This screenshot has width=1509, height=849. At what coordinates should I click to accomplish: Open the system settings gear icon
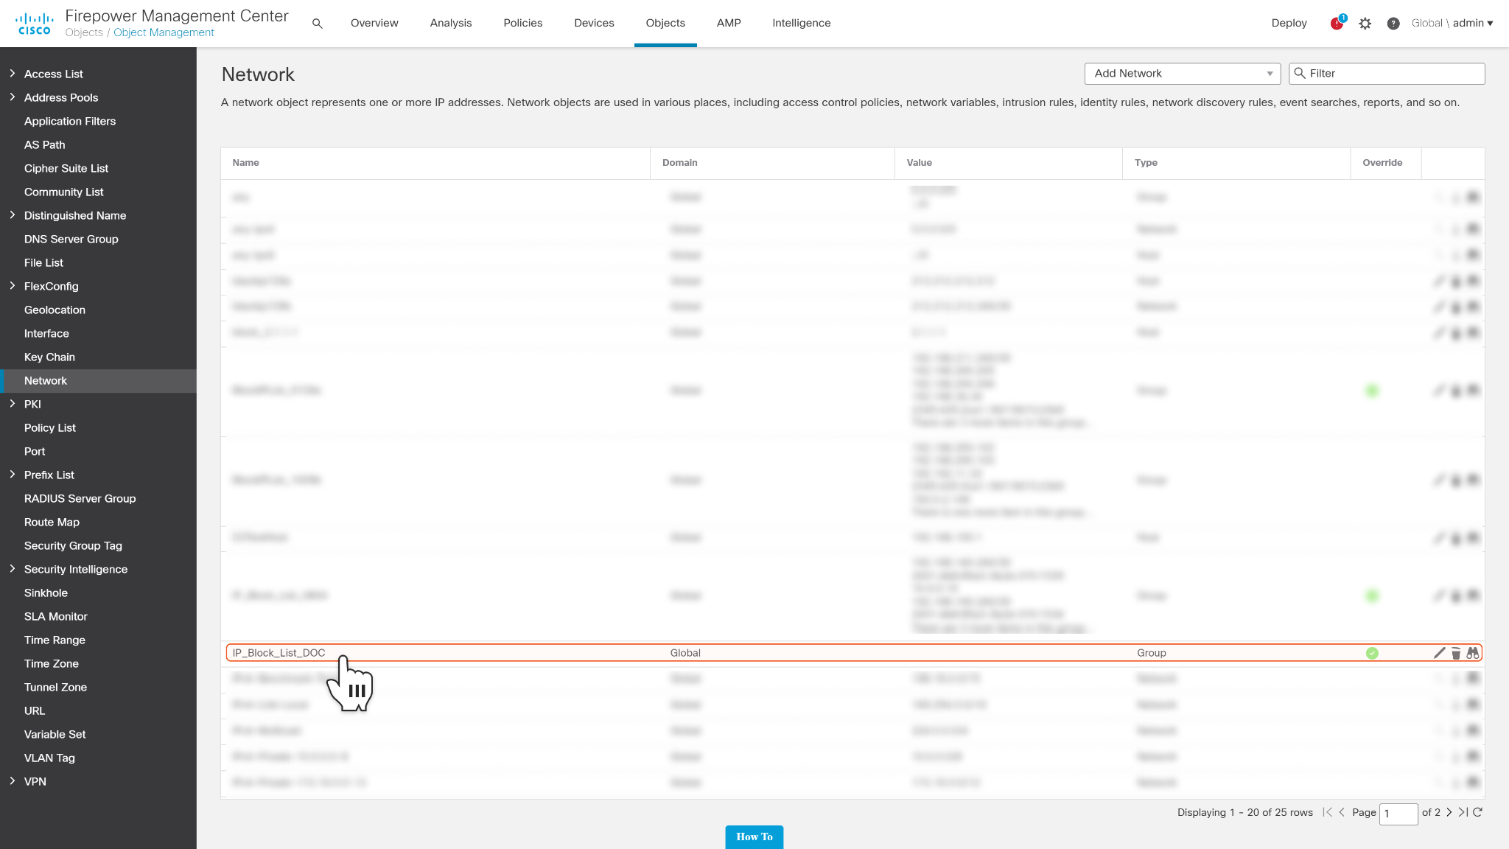(x=1365, y=24)
